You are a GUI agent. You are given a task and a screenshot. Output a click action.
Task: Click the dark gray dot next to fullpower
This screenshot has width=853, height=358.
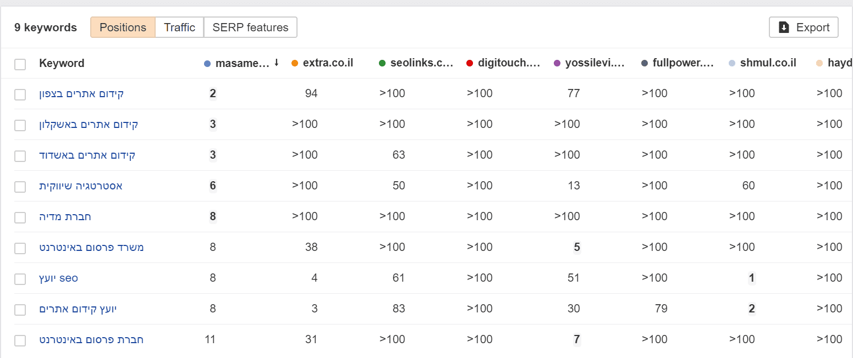[x=645, y=64]
